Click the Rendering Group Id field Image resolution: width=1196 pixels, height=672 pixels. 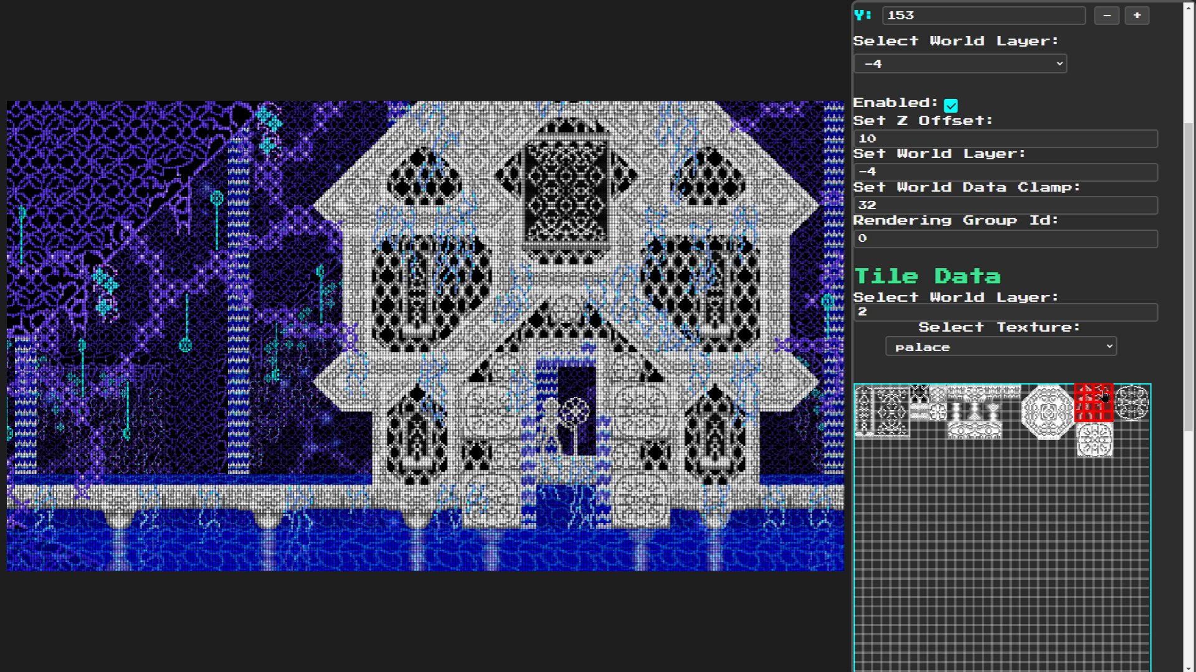pyautogui.click(x=1005, y=238)
